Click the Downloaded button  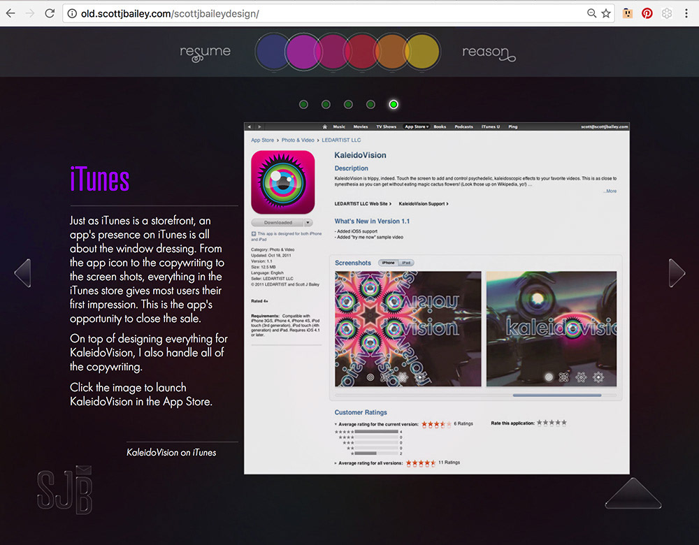tap(278, 222)
